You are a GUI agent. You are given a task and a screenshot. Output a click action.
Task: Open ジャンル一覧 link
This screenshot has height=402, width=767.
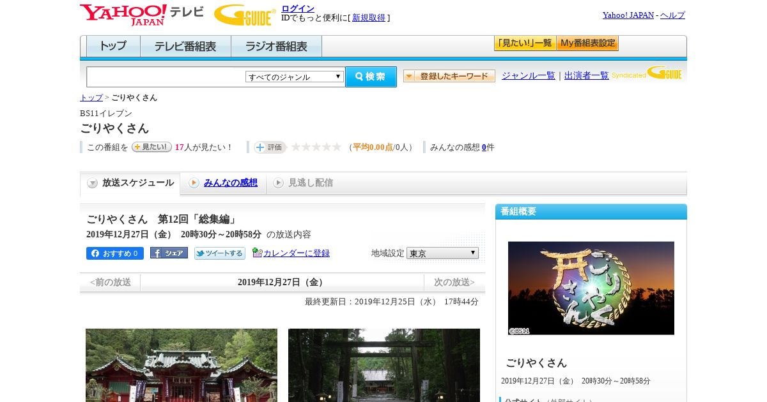(x=529, y=76)
